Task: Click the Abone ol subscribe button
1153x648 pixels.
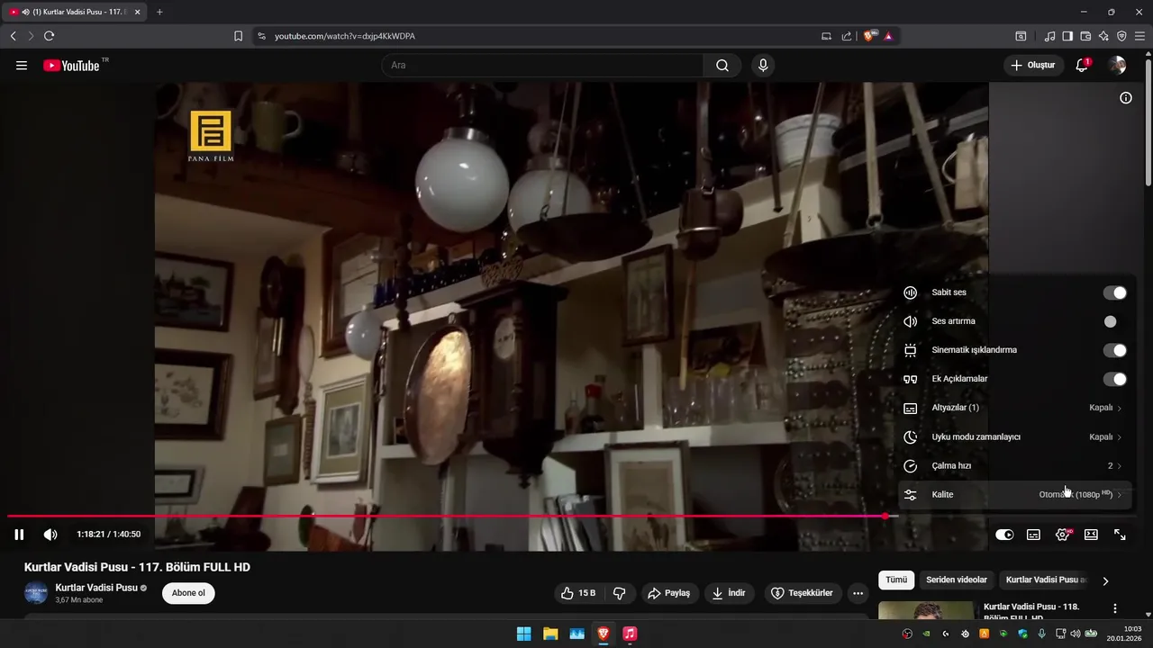Action: coord(188,593)
